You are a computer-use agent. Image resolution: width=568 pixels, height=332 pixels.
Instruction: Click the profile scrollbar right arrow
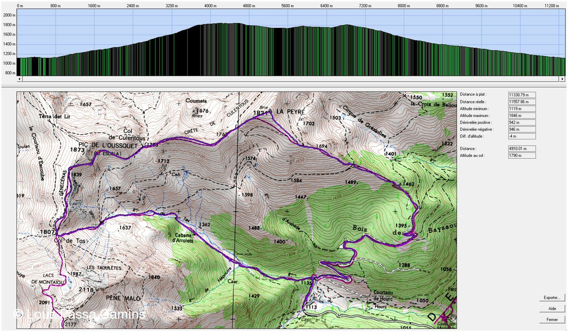tap(562, 79)
